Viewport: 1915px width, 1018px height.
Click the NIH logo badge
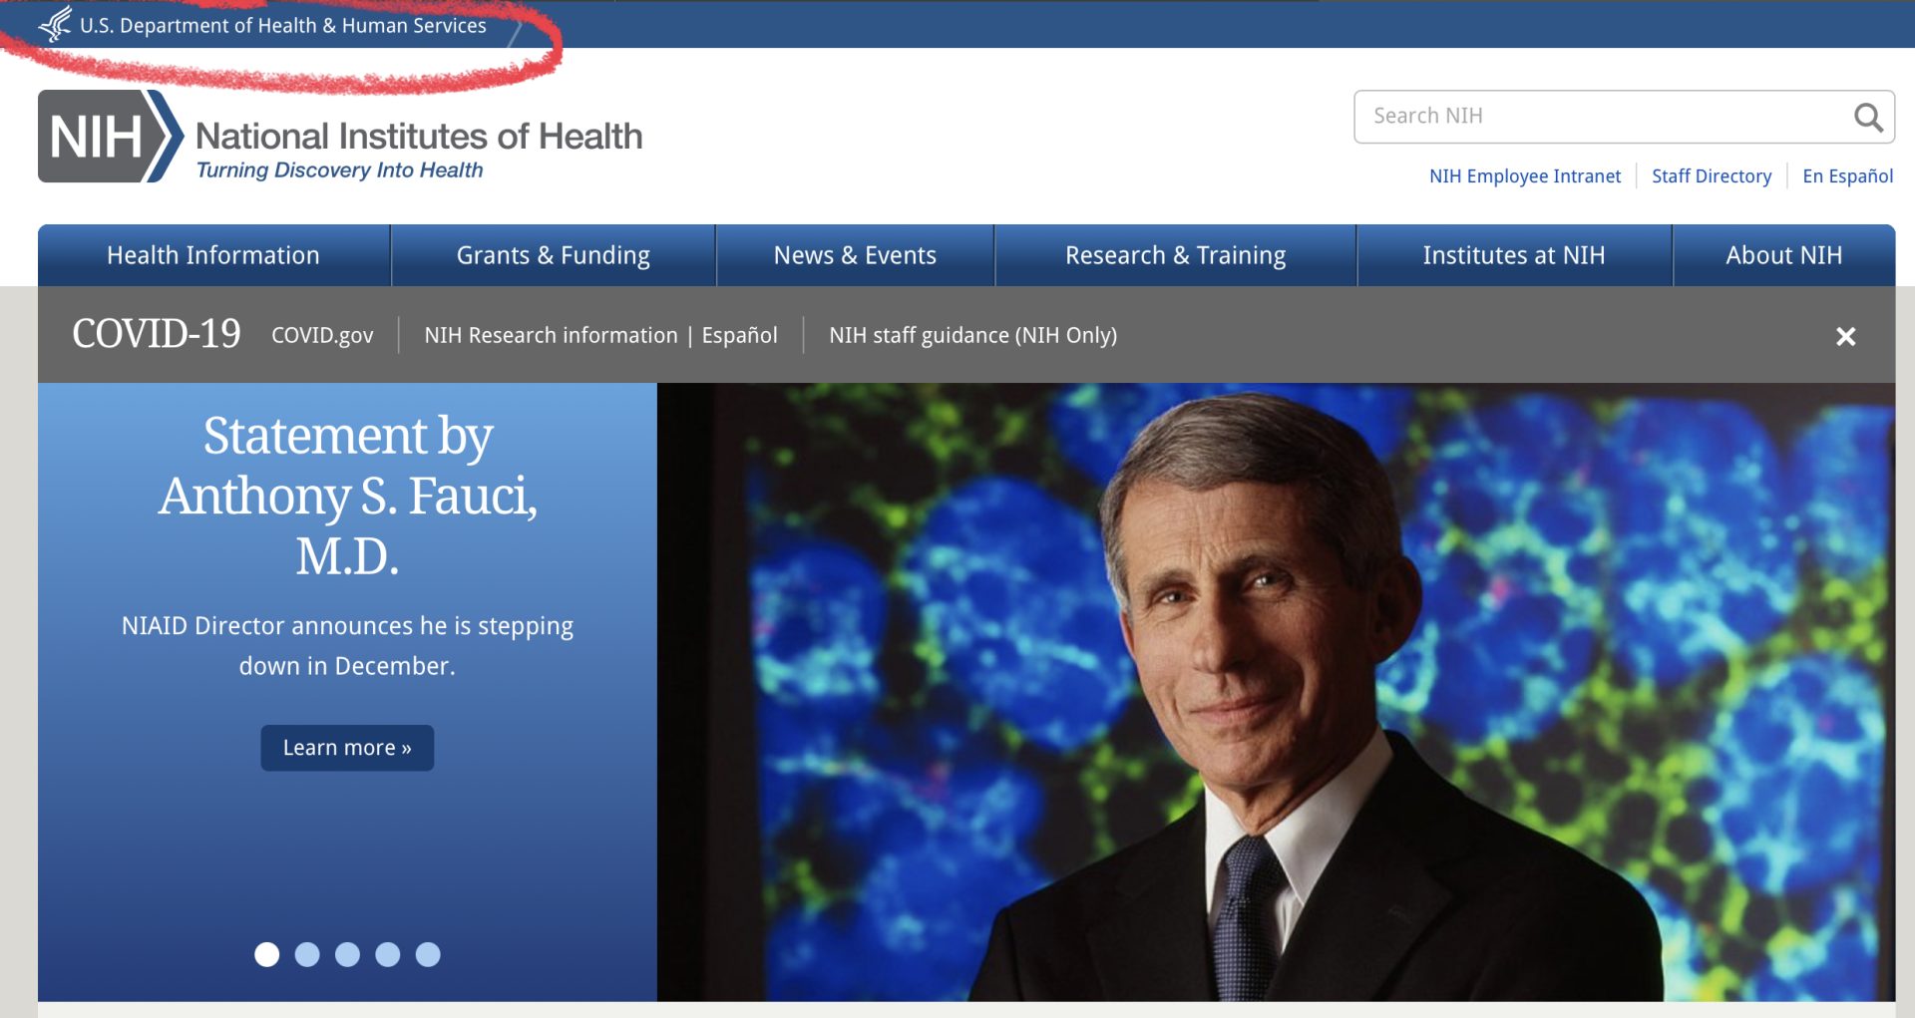(x=110, y=137)
